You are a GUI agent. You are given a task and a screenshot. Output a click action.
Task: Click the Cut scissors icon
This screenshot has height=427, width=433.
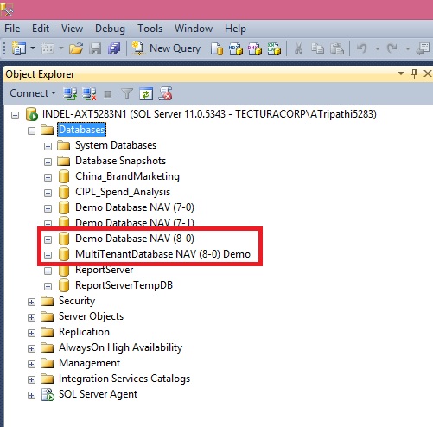coord(298,48)
